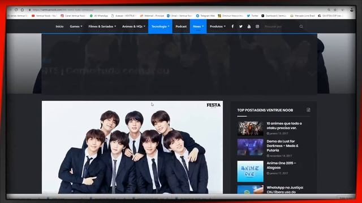Open the Canal Ventrue Noob Instagram bookmark

(73, 16)
